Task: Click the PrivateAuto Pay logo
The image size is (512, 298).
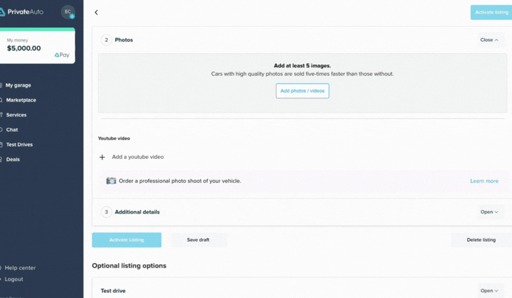Action: pyautogui.click(x=62, y=55)
